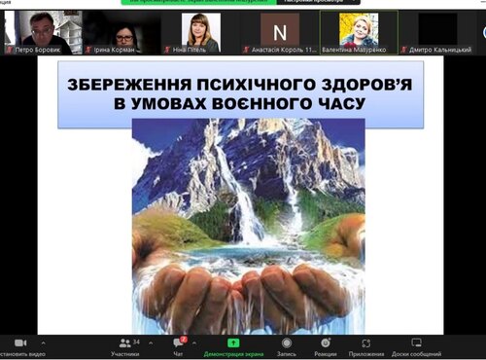Image resolution: width=486 pixels, height=360 pixels.
Task: Click the green Демонстрация экрана share button
Action: click(233, 347)
